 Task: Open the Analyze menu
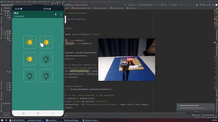pos(29,2)
